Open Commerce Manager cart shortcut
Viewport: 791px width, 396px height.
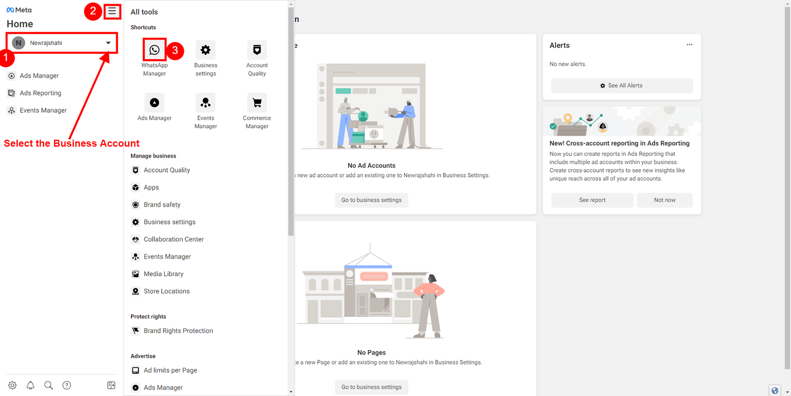257,103
